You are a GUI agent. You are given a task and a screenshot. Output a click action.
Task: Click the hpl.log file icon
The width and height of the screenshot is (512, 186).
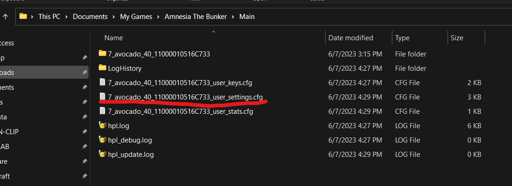(x=102, y=125)
